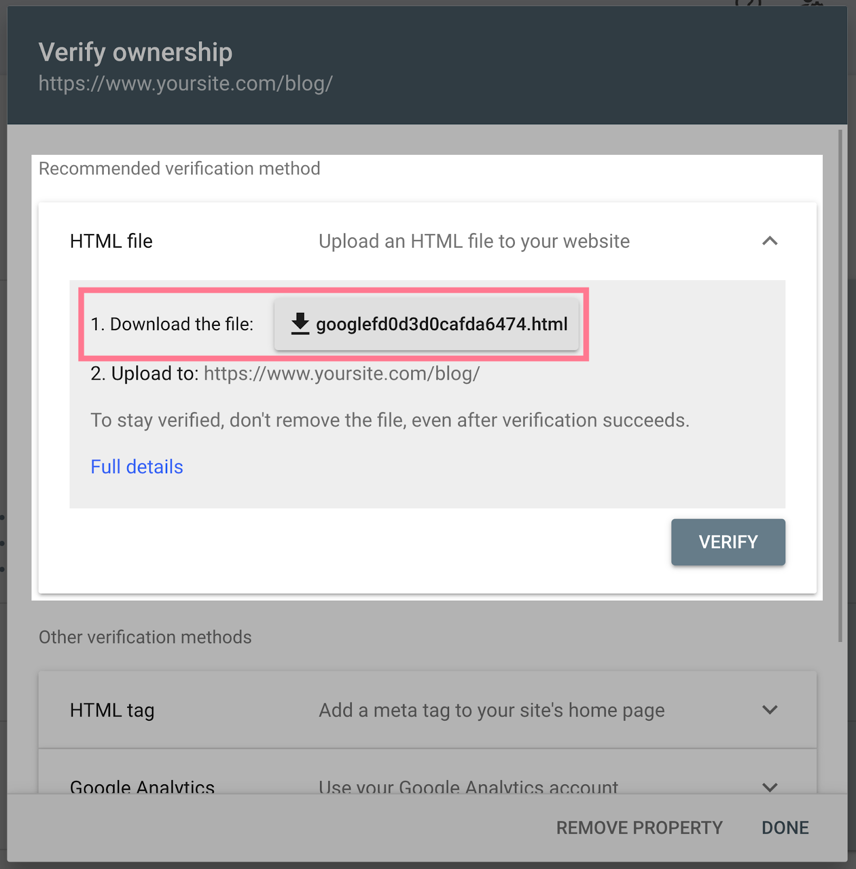Click the chevron next to HTML tag method
The width and height of the screenshot is (856, 869).
[x=769, y=710]
